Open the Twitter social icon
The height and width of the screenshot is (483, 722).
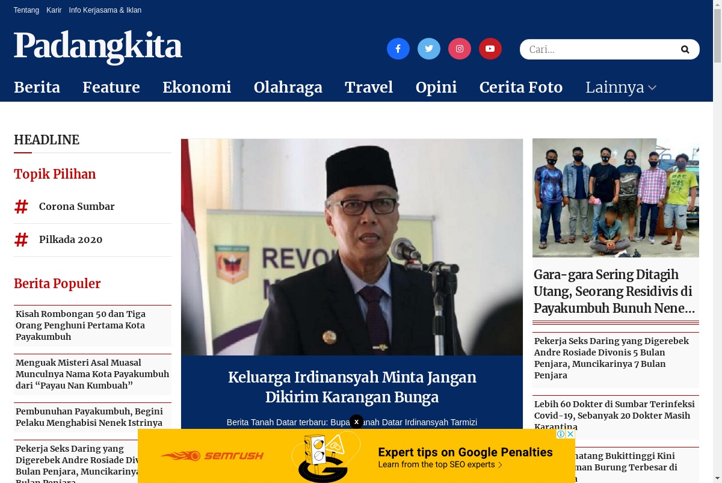coord(429,49)
